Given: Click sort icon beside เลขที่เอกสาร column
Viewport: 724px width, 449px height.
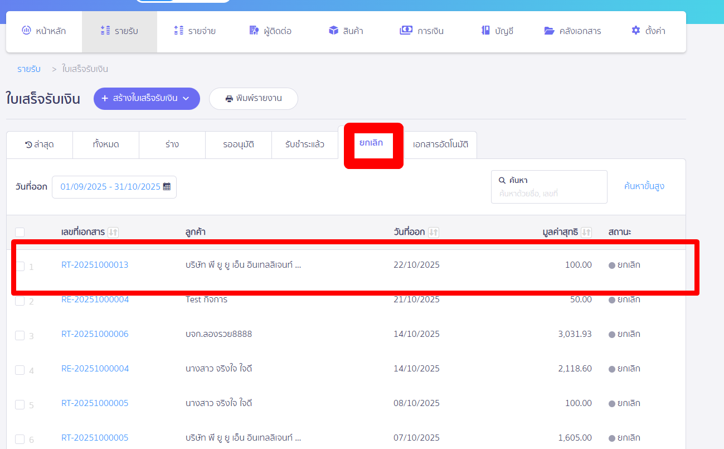Looking at the screenshot, I should [113, 233].
